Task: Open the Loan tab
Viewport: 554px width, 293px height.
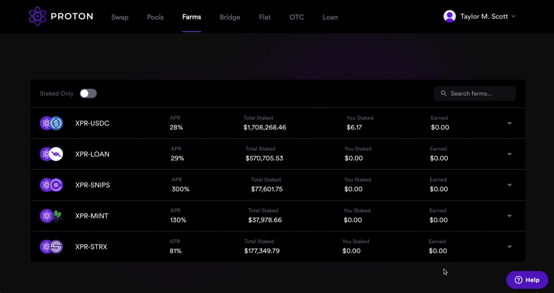Action: 330,17
